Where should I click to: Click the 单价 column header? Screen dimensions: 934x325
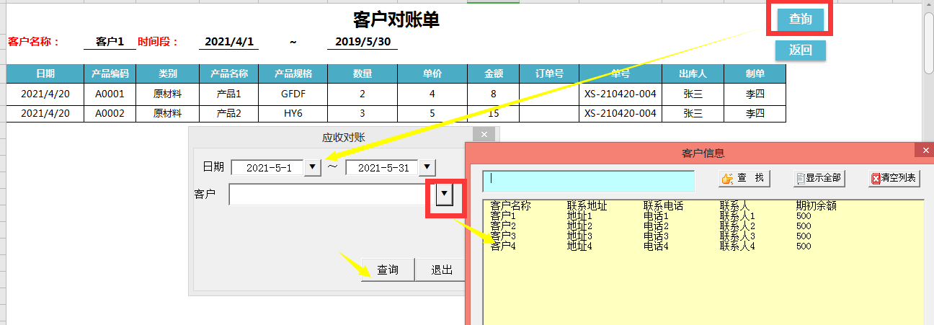432,74
